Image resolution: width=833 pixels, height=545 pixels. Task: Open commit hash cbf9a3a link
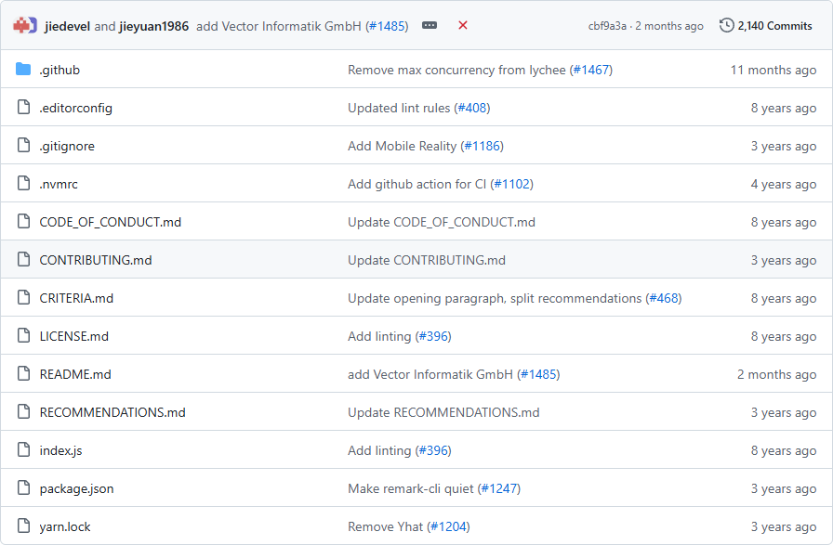click(607, 26)
